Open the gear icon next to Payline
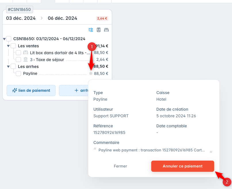Viewport: 232px width, 189px height. (91, 73)
